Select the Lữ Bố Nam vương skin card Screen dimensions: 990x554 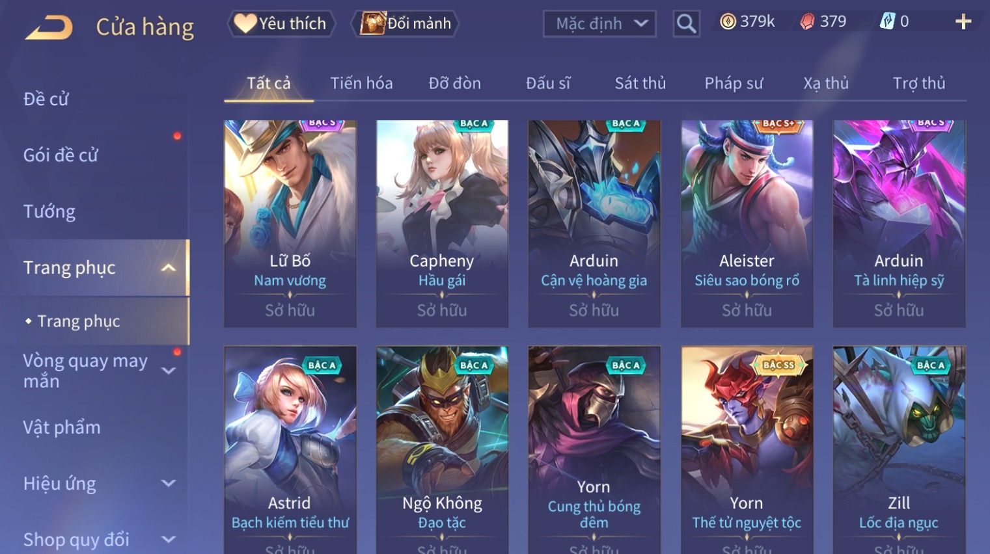pyautogui.click(x=290, y=224)
